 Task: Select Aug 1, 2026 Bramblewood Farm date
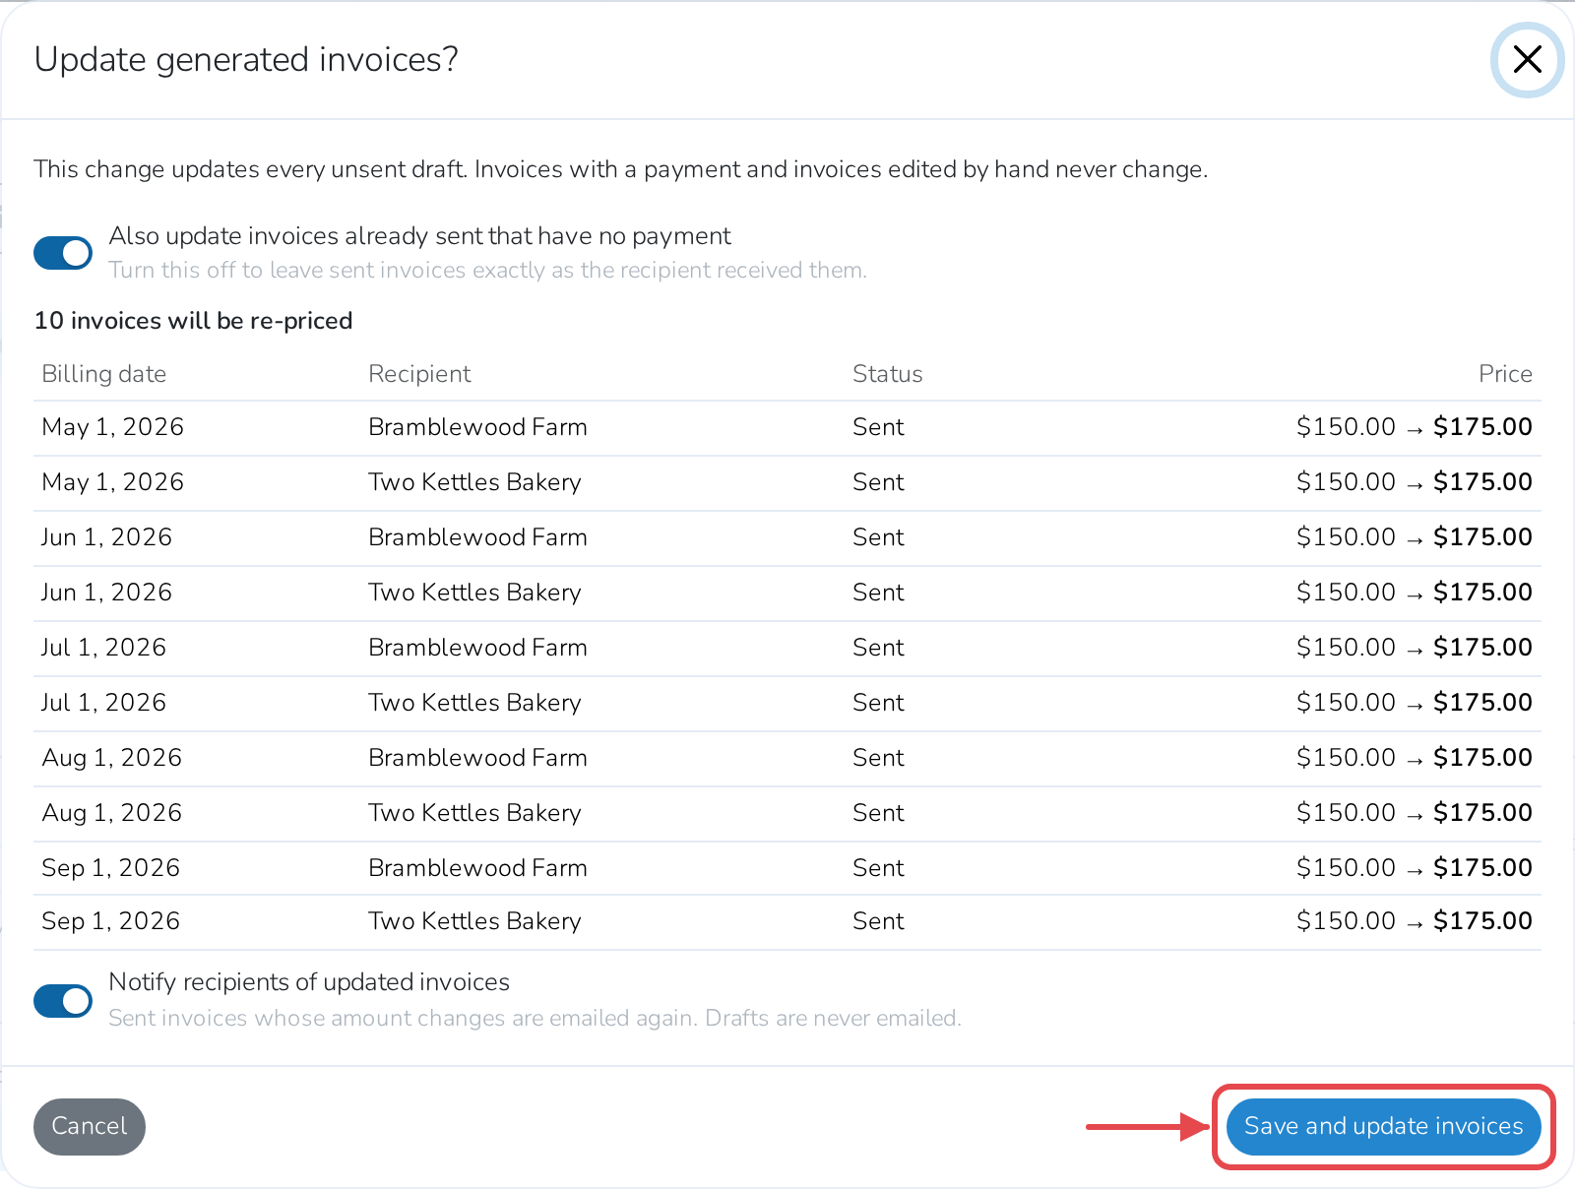112,758
